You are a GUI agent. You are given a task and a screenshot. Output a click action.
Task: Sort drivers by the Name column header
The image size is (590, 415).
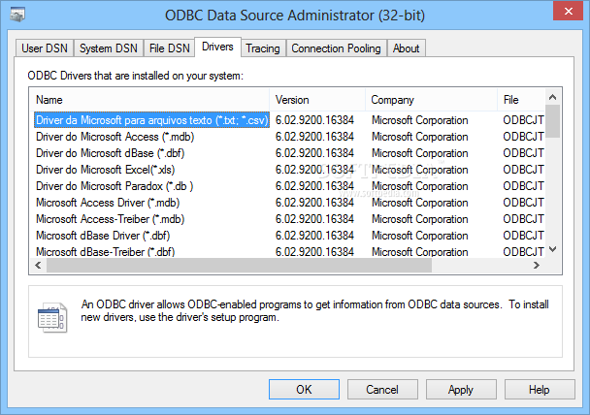pos(149,100)
